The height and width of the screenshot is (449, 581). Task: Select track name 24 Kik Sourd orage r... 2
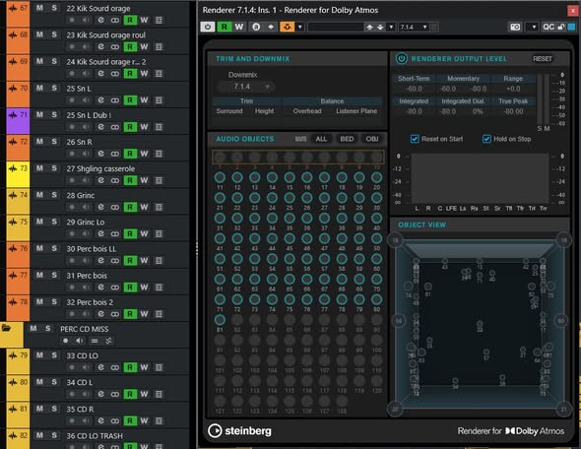pos(106,61)
